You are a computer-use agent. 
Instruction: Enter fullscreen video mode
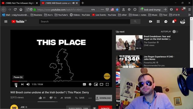(107, 84)
